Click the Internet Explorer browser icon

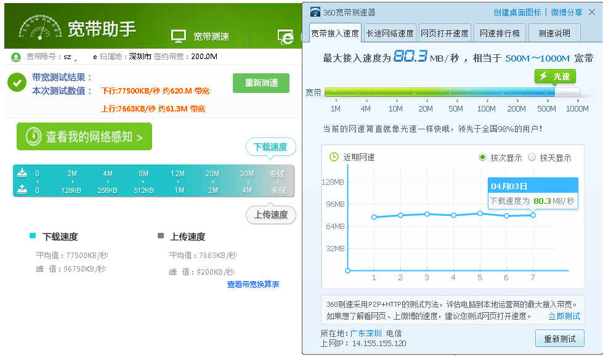tap(286, 38)
